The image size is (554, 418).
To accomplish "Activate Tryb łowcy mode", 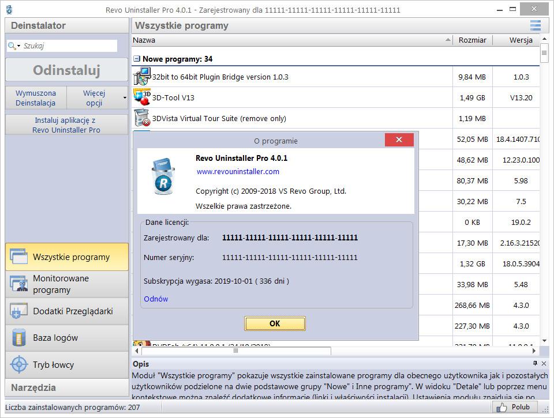I will coord(67,365).
